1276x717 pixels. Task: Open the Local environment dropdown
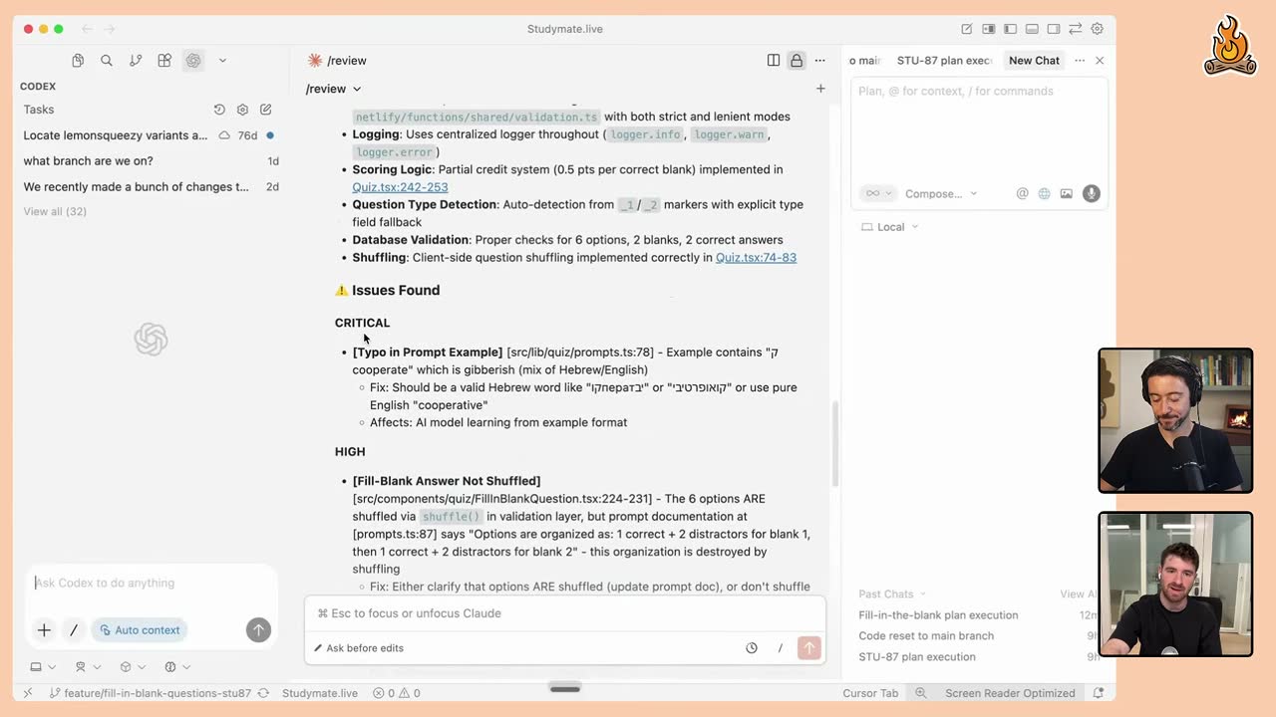point(890,227)
